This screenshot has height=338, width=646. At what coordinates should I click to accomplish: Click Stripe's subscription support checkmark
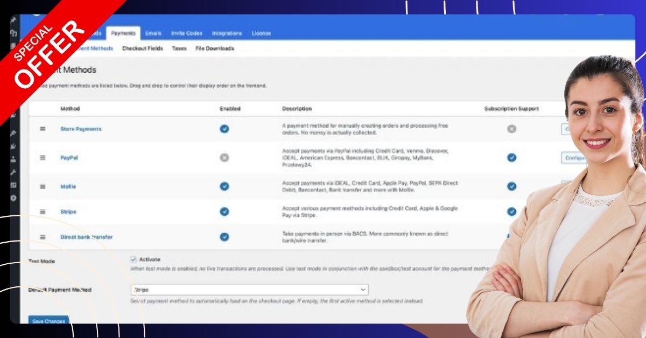(x=511, y=212)
